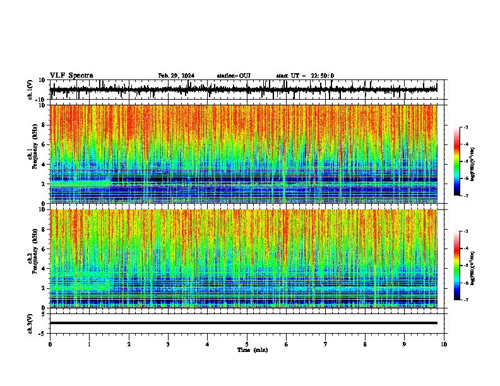The image size is (500, 386).
Task: Click the "8" kHz tick on ch.1 spectrogram
Action: pos(44,125)
